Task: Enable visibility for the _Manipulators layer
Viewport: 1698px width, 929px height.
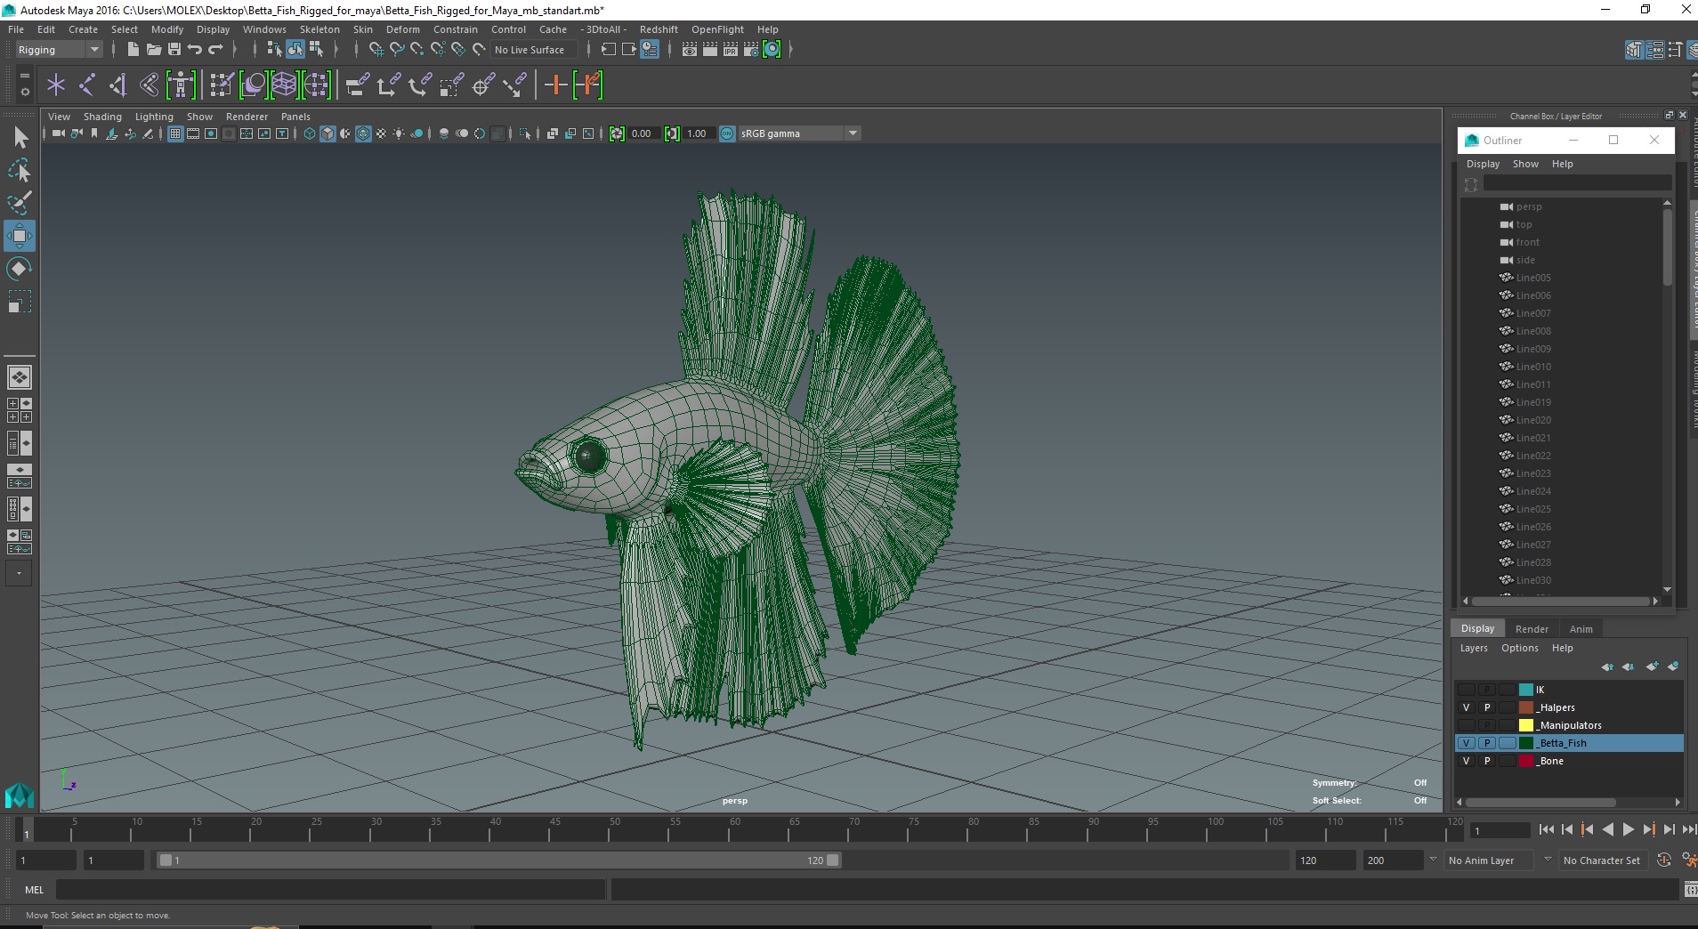Action: click(1467, 725)
